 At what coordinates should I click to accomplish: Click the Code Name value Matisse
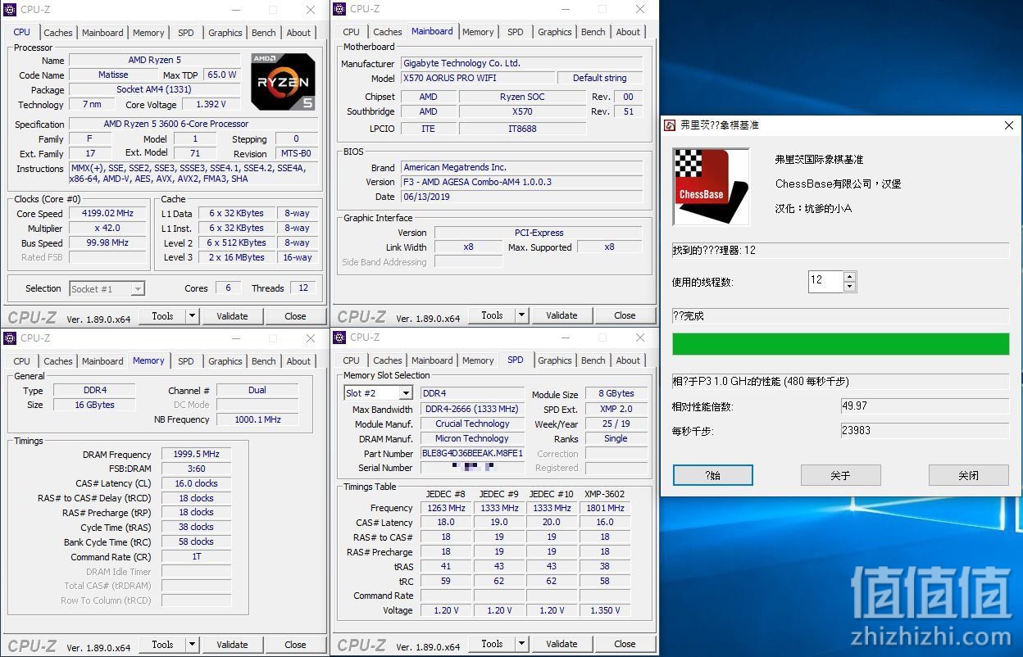click(x=113, y=75)
